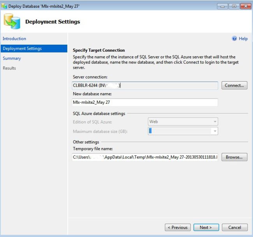Click the Help question mark icon

tap(234, 38)
